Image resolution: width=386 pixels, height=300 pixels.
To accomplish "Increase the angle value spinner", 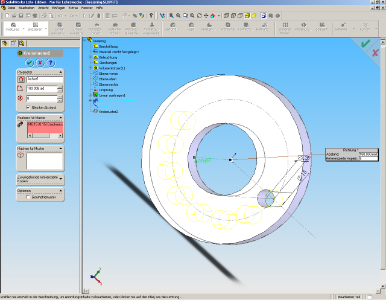I will [60, 87].
